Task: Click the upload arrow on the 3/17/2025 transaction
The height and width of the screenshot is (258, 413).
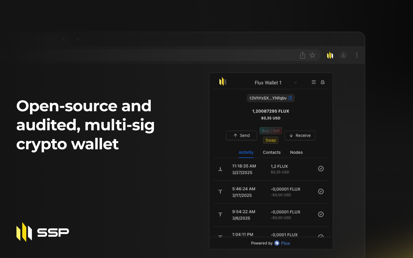Action: pyautogui.click(x=220, y=192)
